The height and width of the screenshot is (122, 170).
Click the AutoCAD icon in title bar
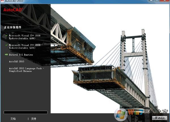[2, 1]
